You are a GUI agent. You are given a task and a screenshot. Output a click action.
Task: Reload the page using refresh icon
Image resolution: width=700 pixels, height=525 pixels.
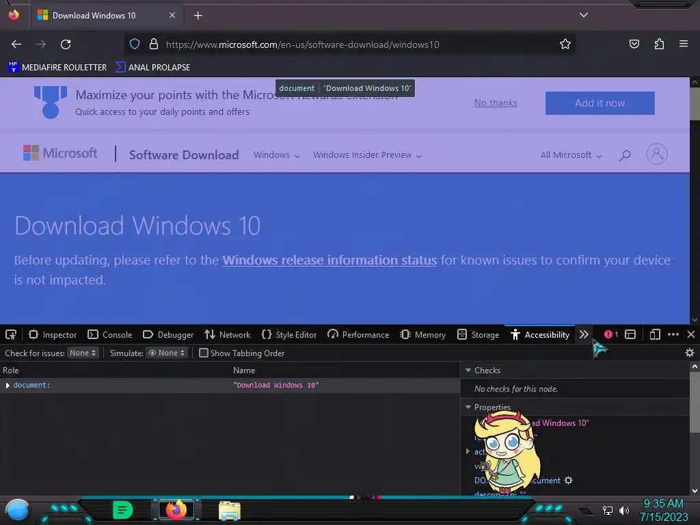(66, 44)
